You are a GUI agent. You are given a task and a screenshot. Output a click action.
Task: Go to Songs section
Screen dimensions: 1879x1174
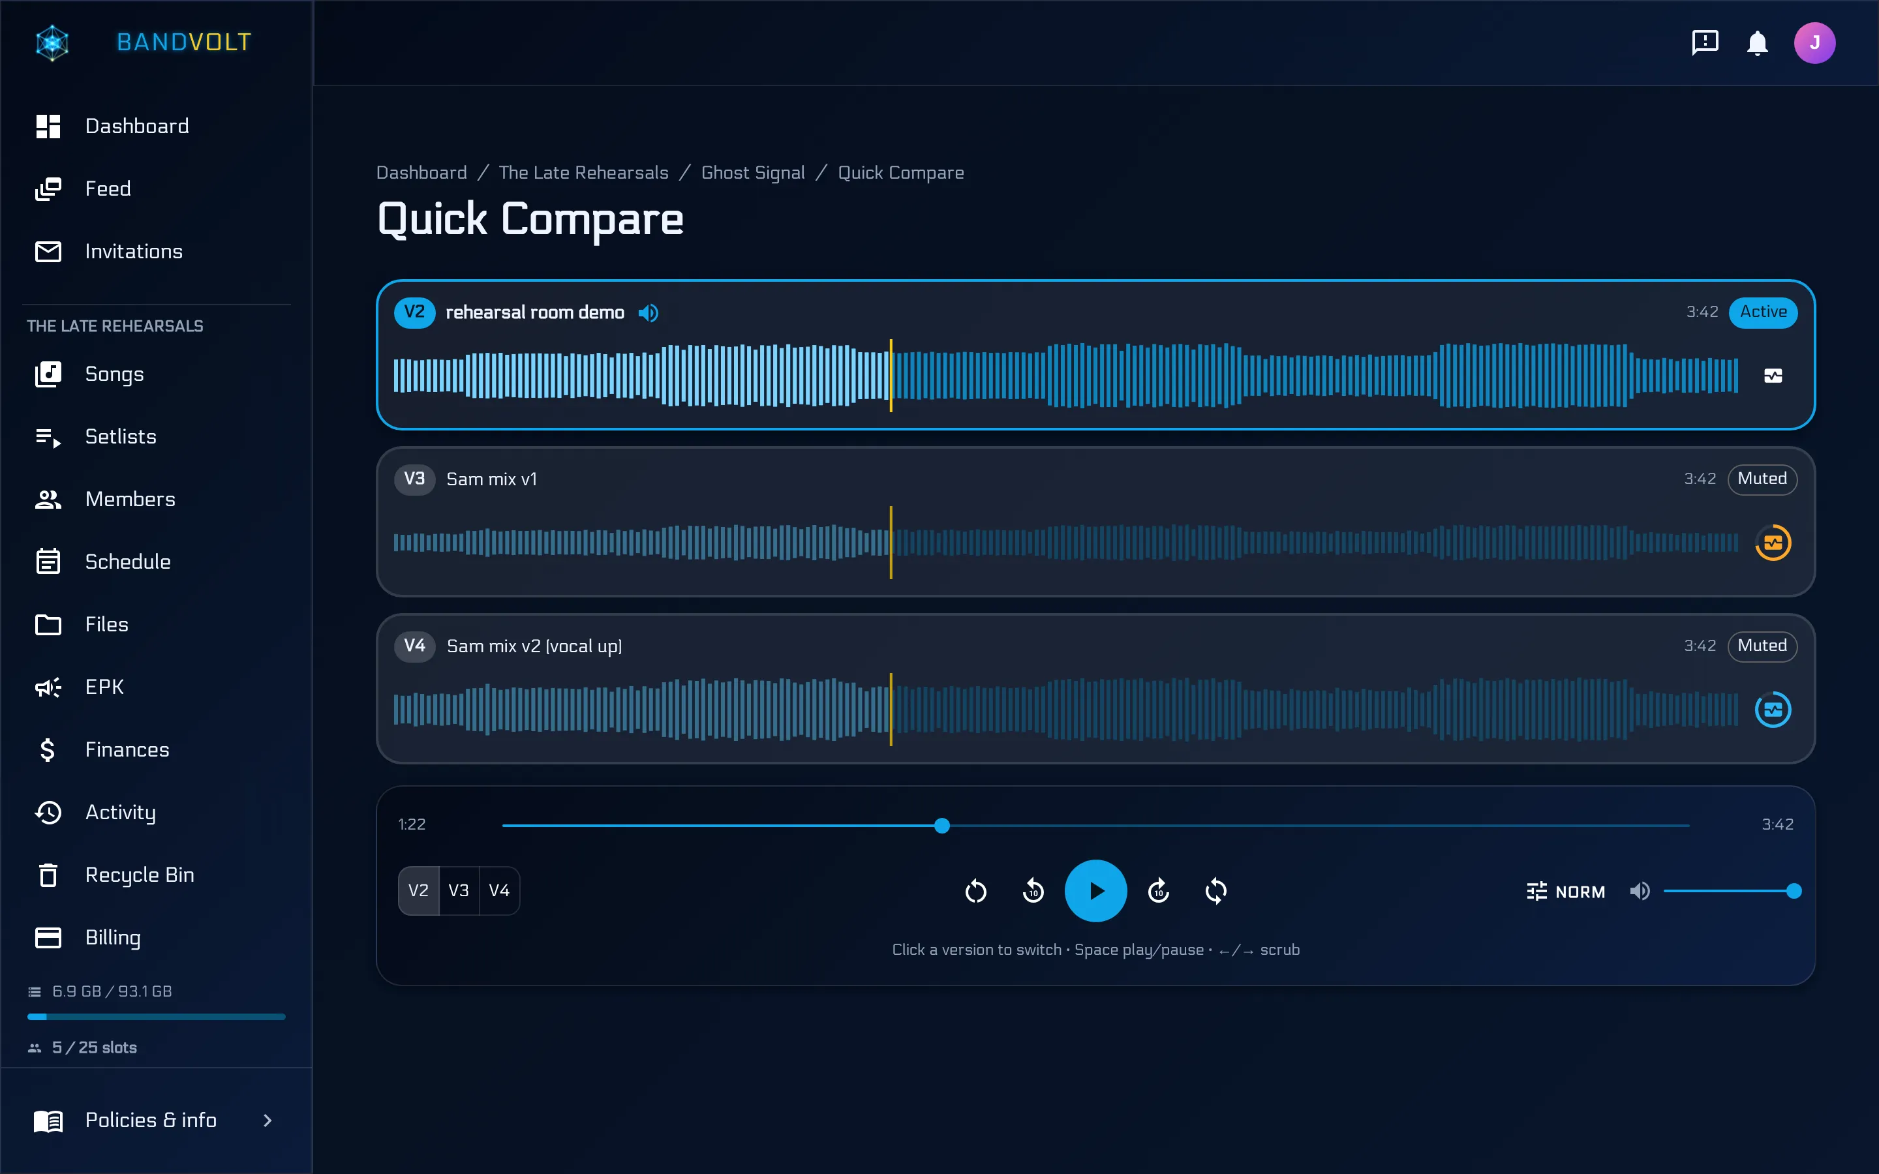156,374
